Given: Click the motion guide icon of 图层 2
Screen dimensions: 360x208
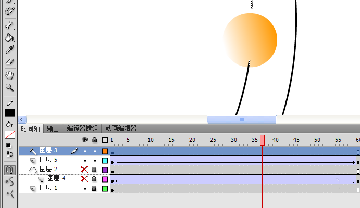Looking at the screenshot, I should (x=33, y=170).
